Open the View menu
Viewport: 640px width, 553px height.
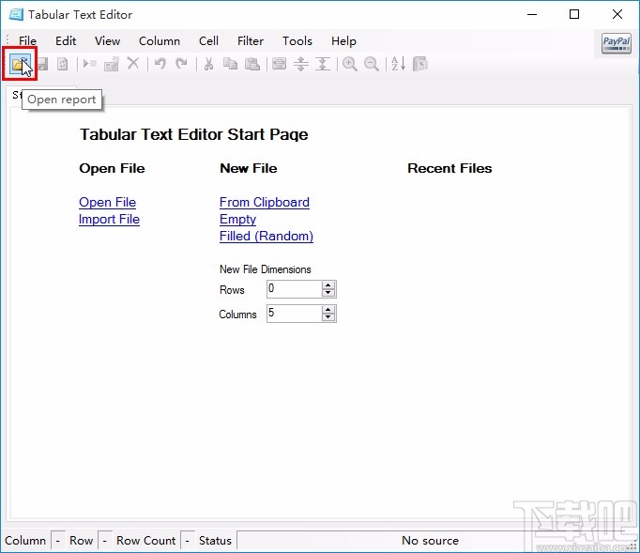107,41
